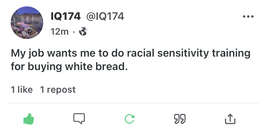Screen dimensions: 266x132
Task: Remove your repost with the green arrow icon
Action: 129,119
